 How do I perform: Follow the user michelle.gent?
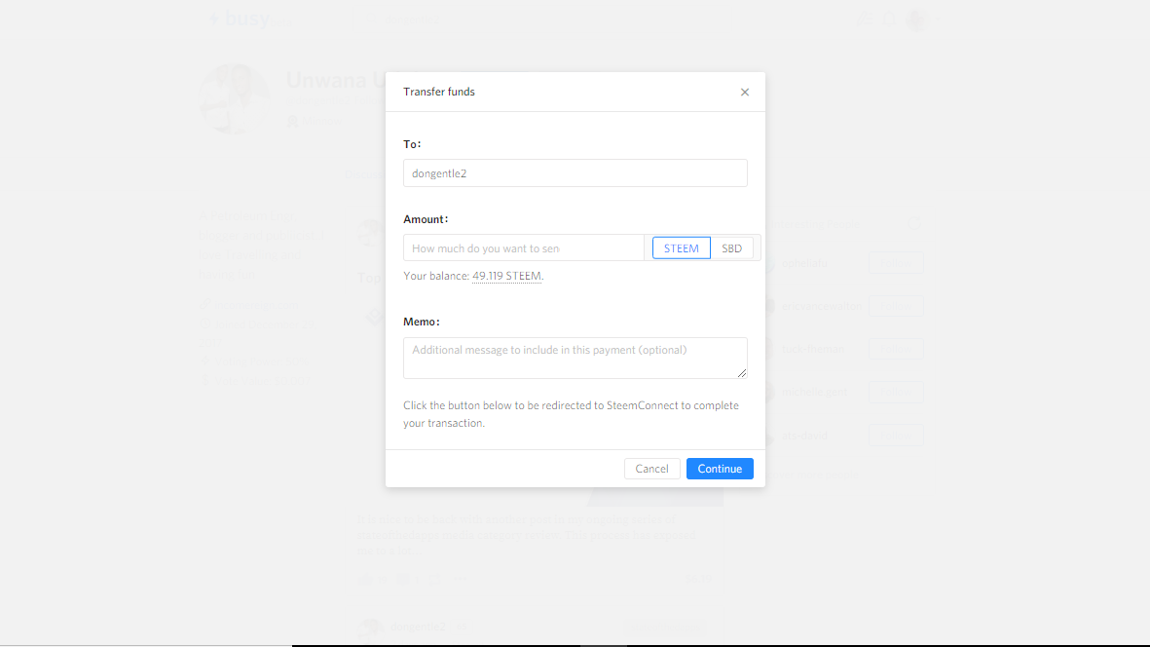coord(894,392)
